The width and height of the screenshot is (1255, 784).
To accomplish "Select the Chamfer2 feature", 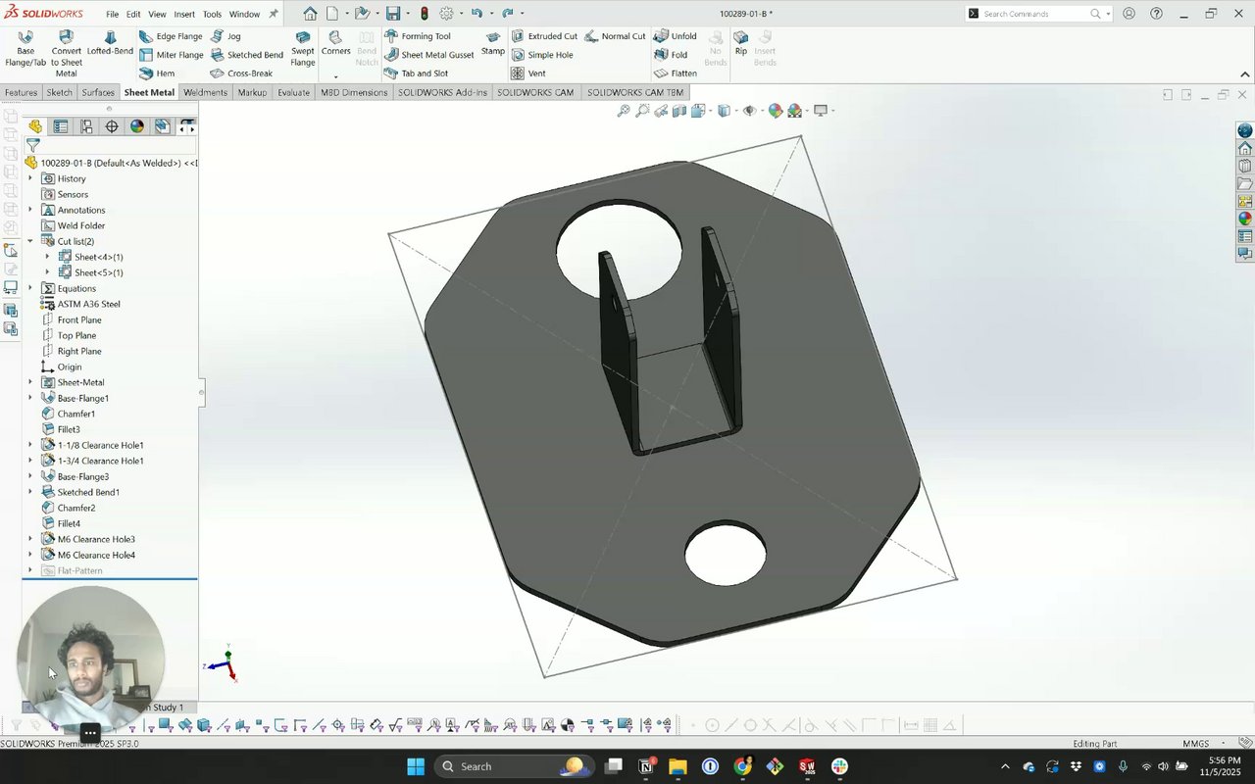I will click(x=68, y=508).
